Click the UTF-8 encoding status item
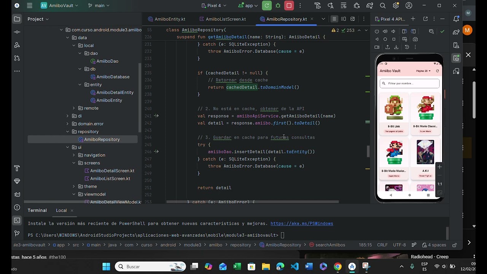This screenshot has height=274, width=487. (x=399, y=245)
